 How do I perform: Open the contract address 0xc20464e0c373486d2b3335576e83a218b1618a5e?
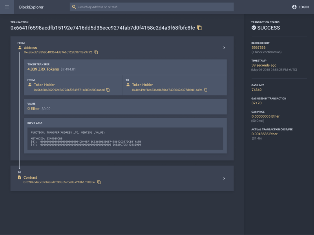(59, 182)
